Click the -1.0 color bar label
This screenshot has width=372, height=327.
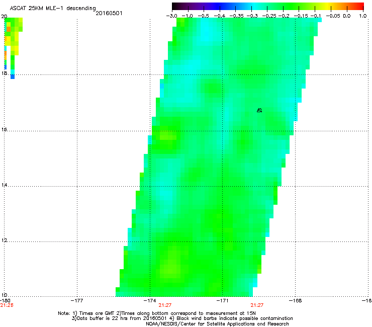(187, 16)
